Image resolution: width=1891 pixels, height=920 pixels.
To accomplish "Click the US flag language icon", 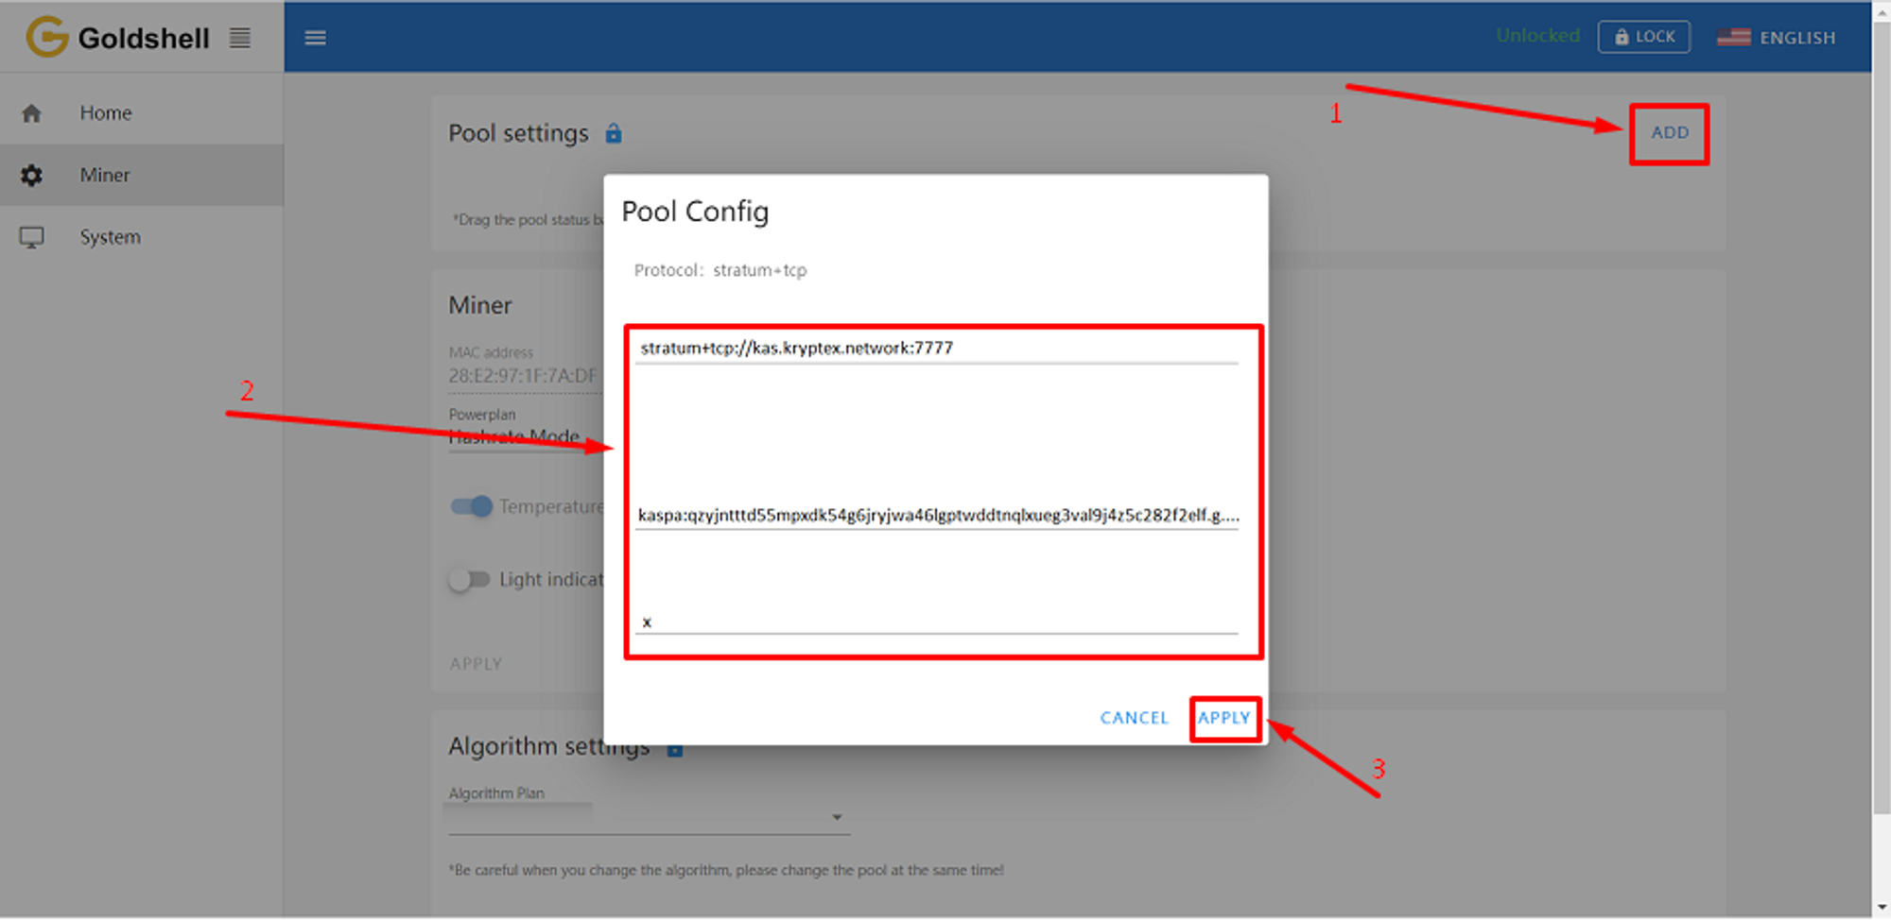I will click(1733, 38).
